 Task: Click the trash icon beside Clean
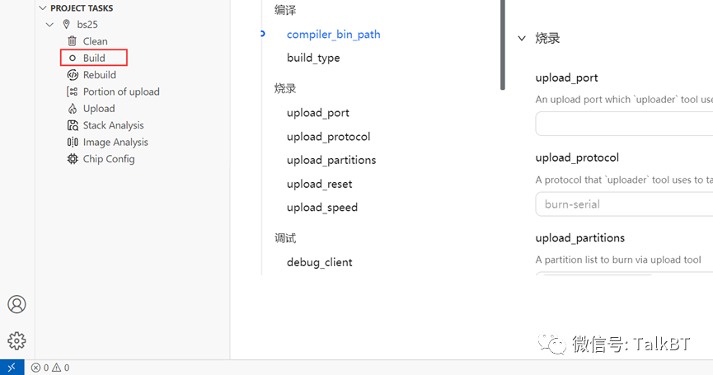click(73, 41)
